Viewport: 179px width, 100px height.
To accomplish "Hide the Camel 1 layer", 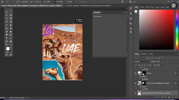I will pos(135,73).
